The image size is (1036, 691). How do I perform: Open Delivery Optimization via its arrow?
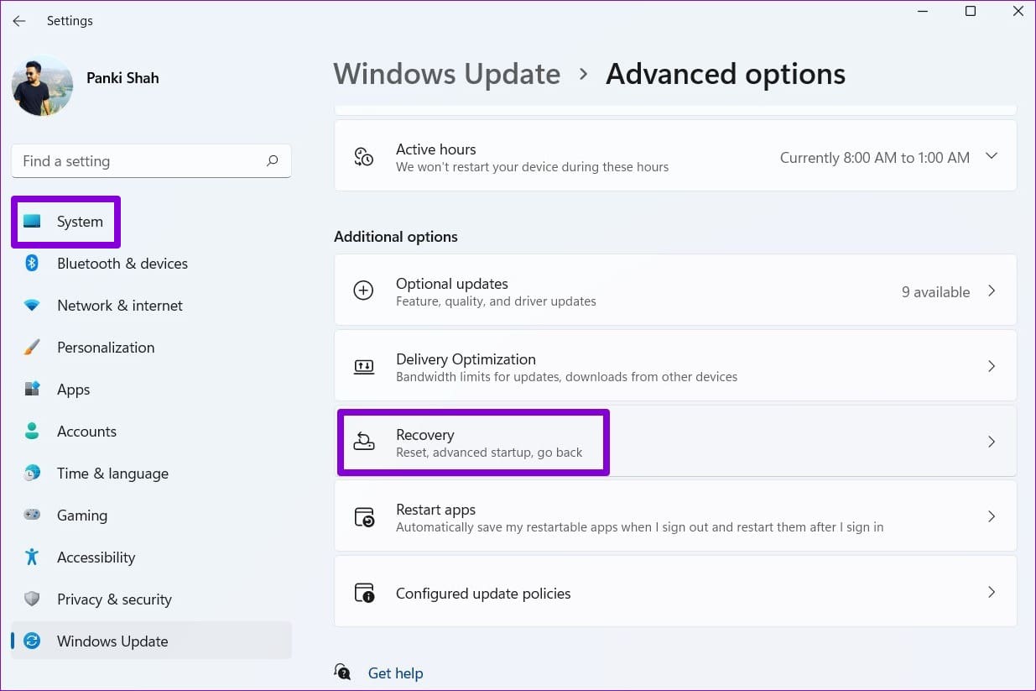point(992,367)
